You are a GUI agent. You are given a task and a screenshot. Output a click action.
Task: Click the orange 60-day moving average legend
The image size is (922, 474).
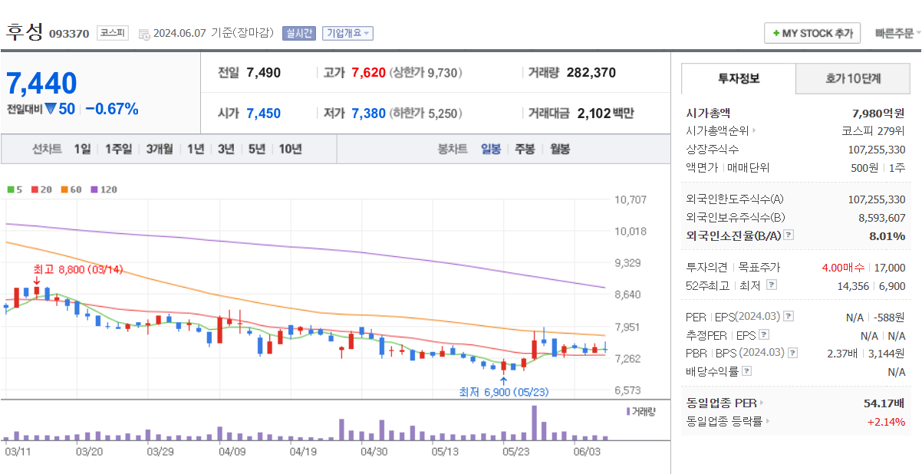[71, 189]
